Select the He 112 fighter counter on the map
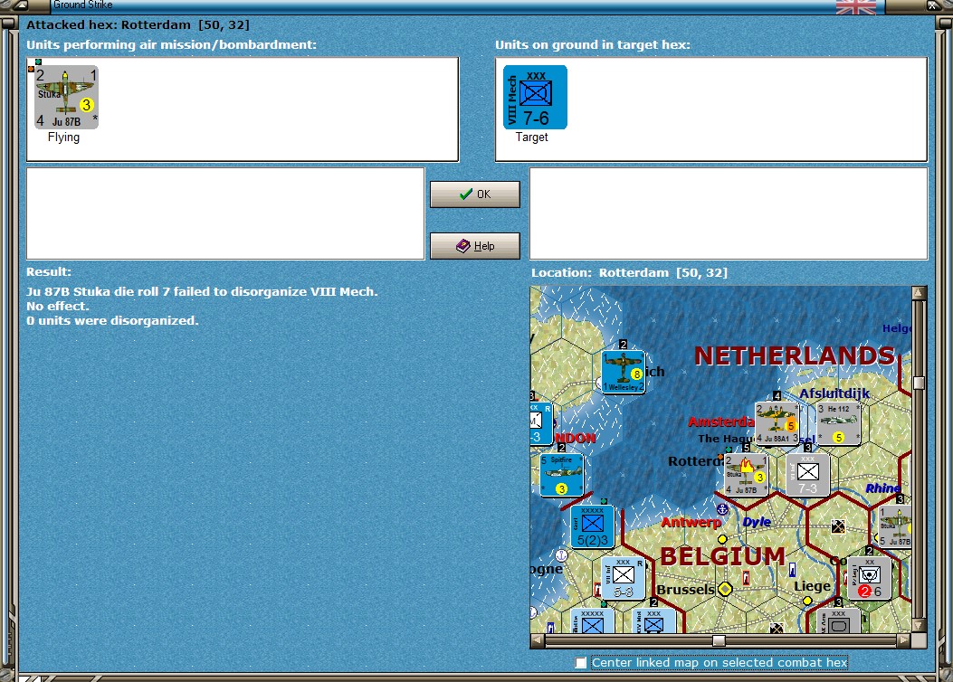This screenshot has width=953, height=682. [x=839, y=422]
